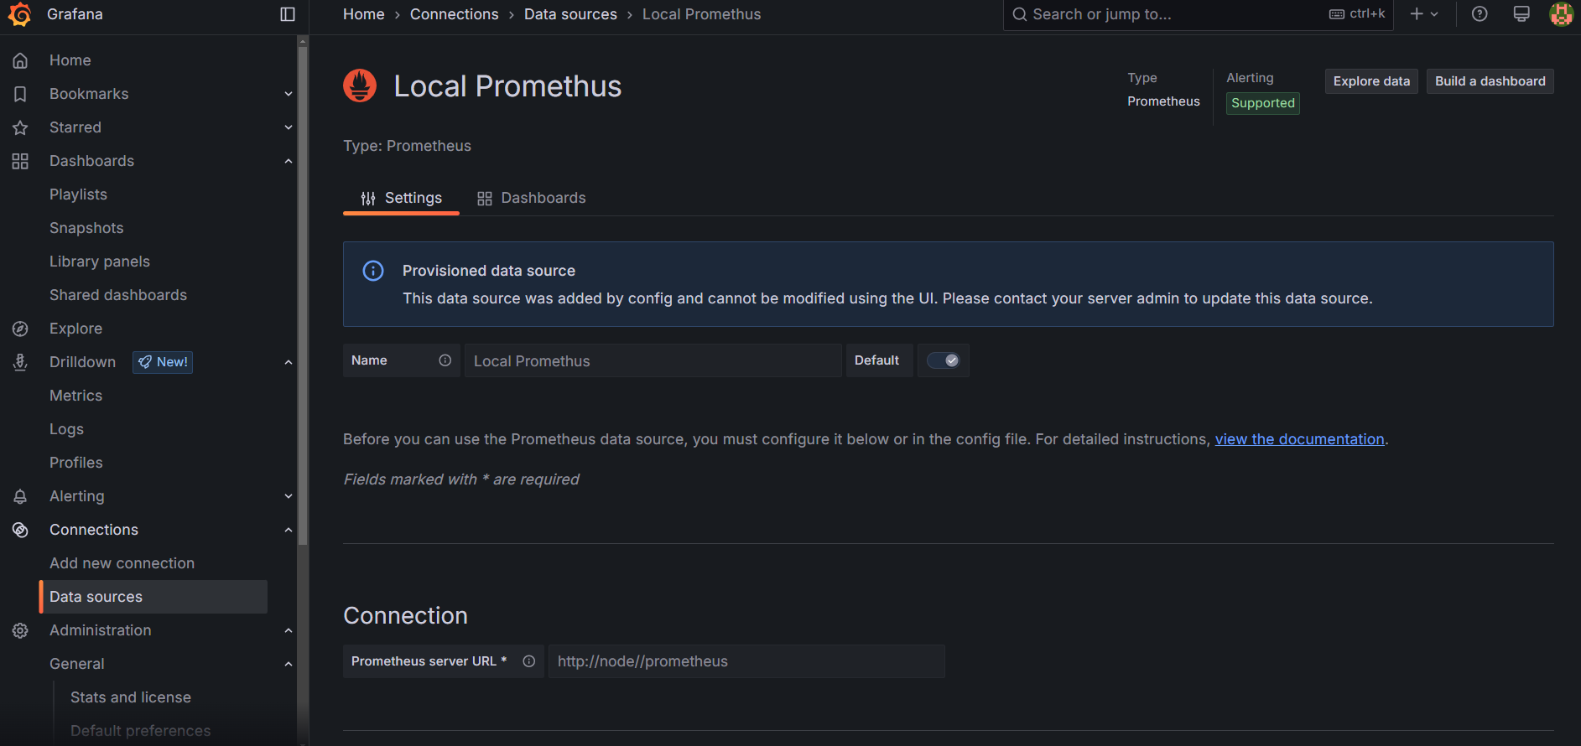Collapse the Drilldown section chevron

click(x=288, y=362)
